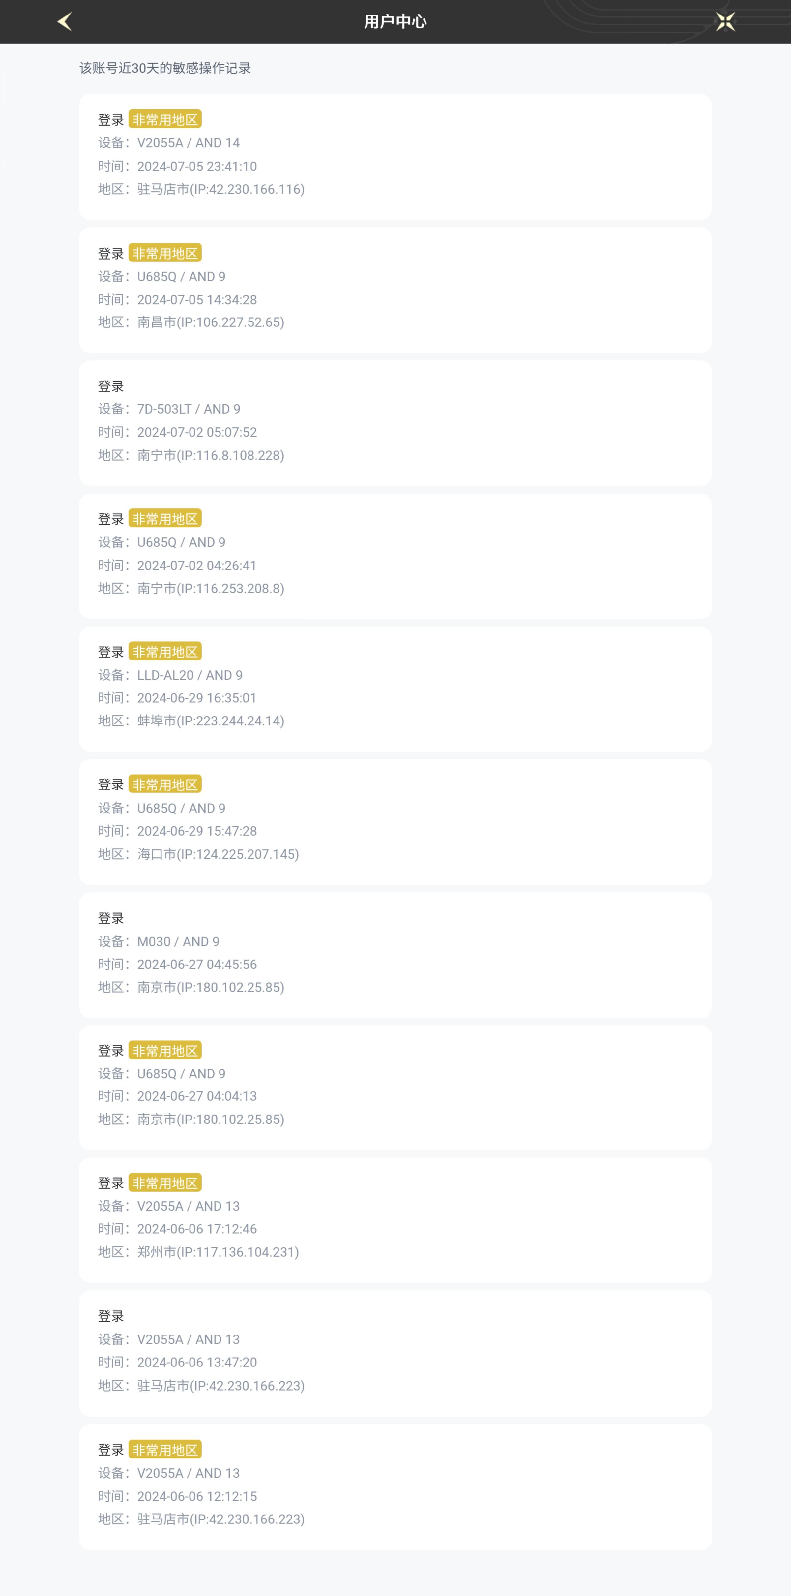Image resolution: width=791 pixels, height=1596 pixels.
Task: Tap 非常用地区 tag on 蚌埠市 login
Action: pos(165,652)
